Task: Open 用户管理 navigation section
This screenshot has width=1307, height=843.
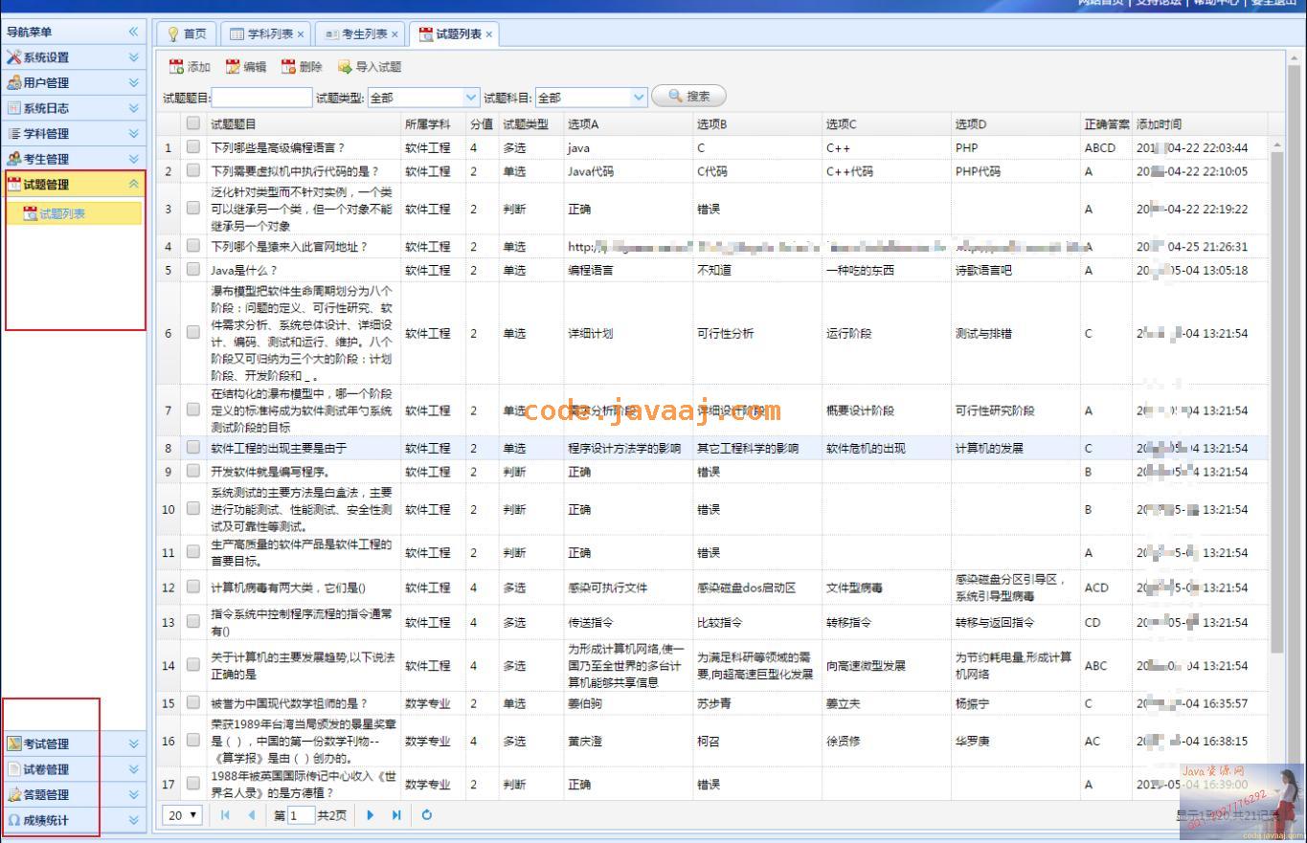Action: point(73,83)
